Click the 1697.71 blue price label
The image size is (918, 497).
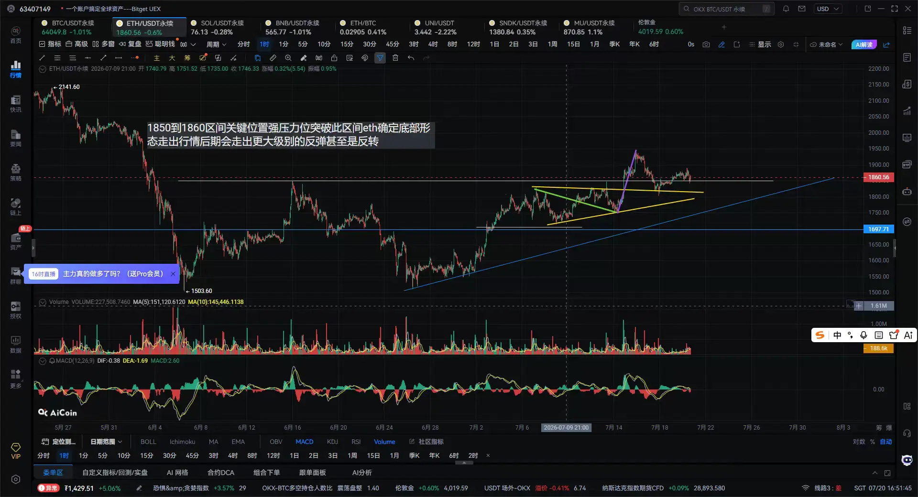pyautogui.click(x=879, y=229)
